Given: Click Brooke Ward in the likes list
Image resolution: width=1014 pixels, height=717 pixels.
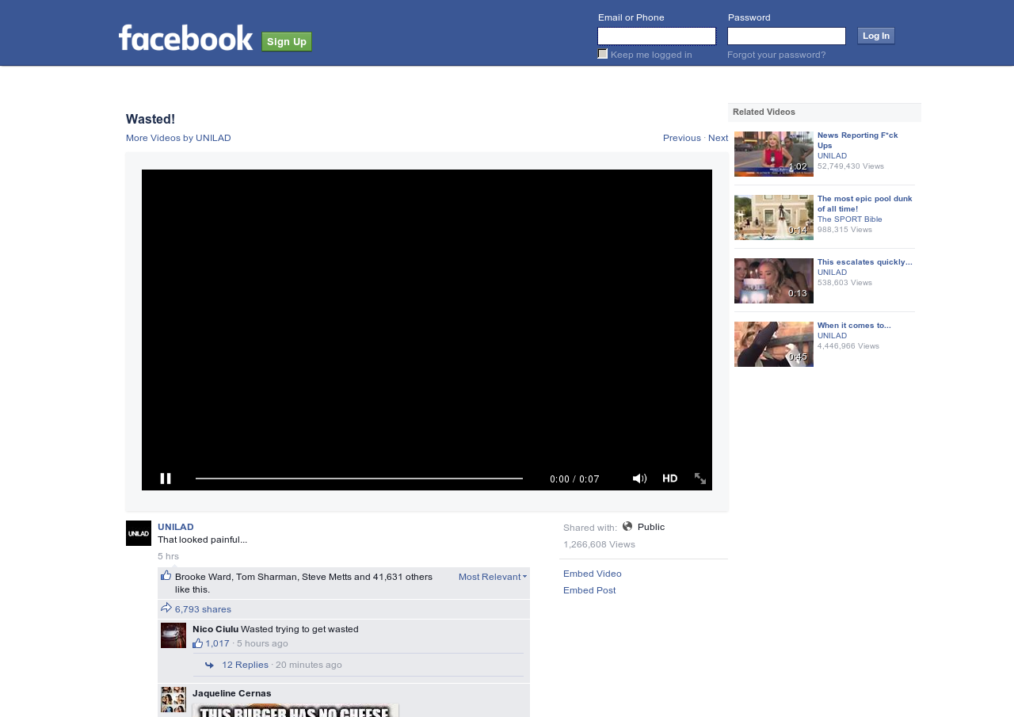Looking at the screenshot, I should pos(203,577).
